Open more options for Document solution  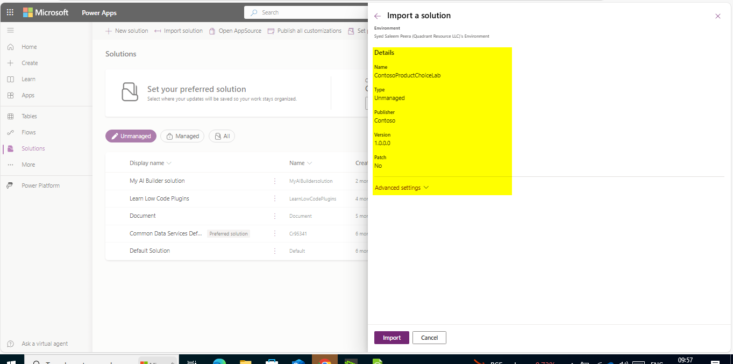coord(275,216)
